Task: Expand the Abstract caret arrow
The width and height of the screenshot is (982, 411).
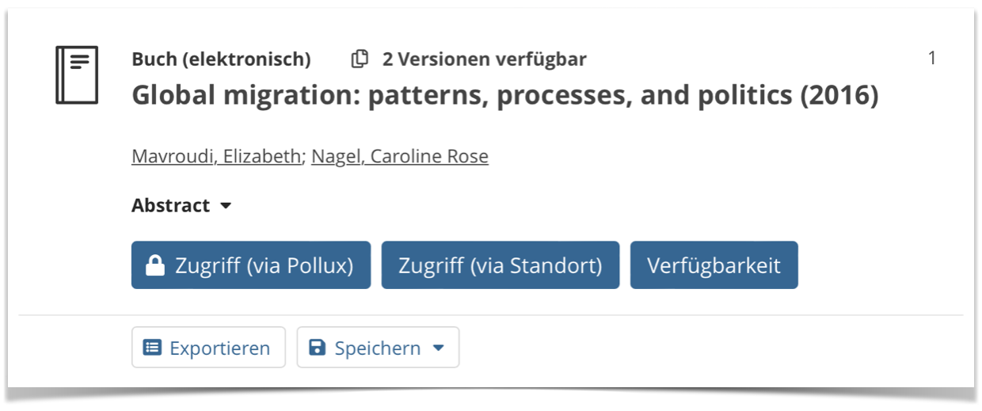Action: pos(226,206)
